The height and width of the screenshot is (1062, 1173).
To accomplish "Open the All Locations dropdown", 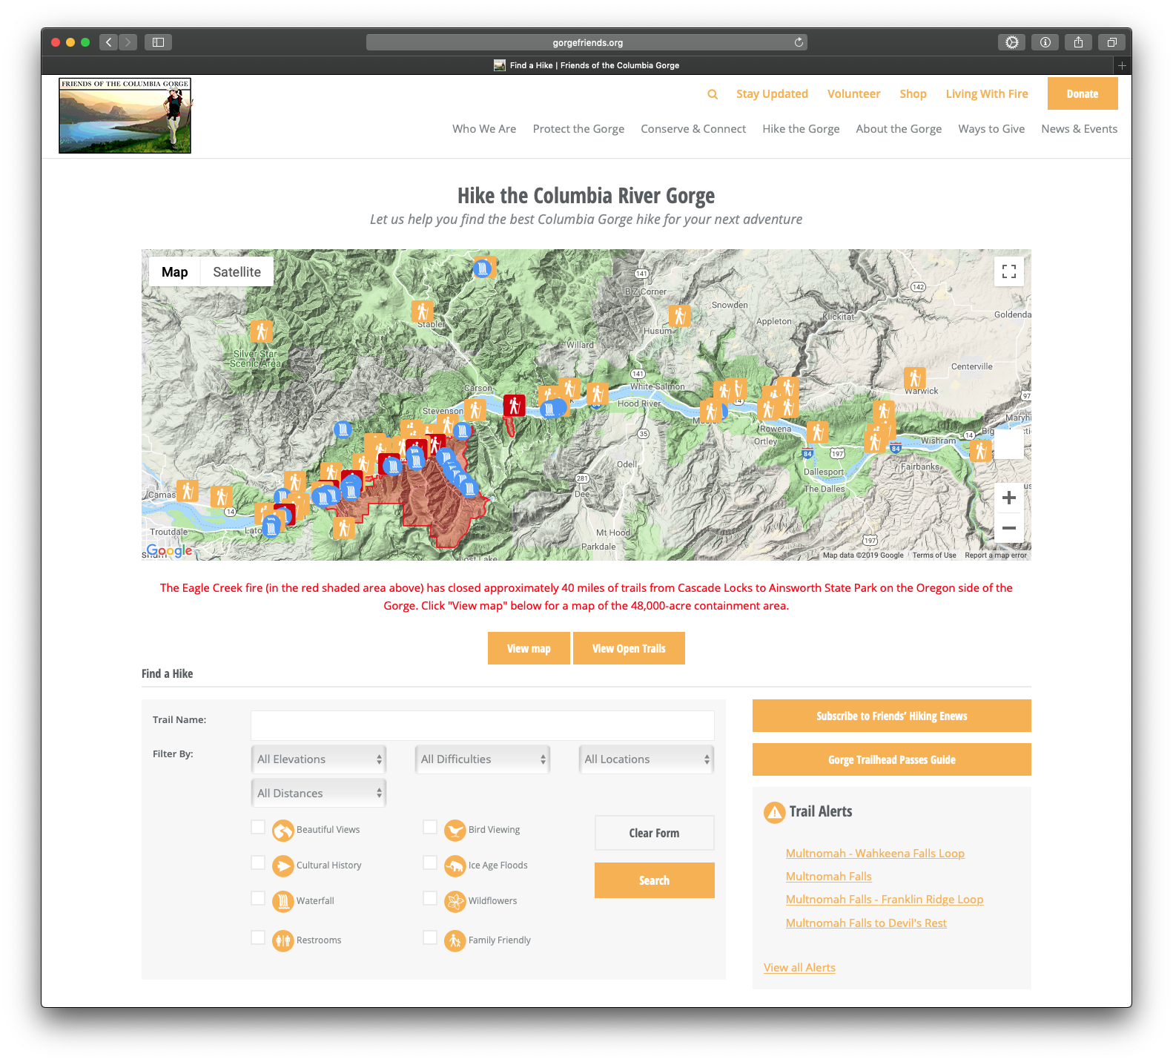I will pyautogui.click(x=647, y=759).
